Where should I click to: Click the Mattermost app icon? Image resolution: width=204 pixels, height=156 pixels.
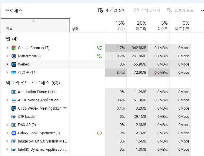[x=14, y=56]
